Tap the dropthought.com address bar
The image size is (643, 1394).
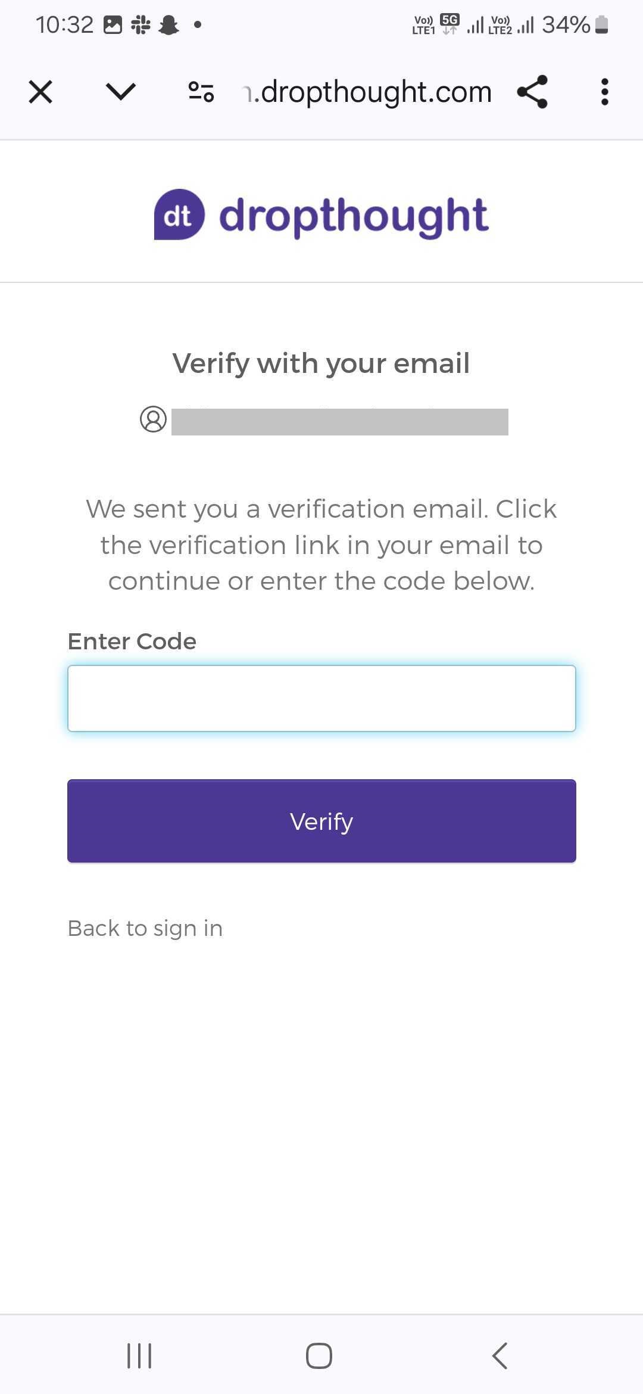coord(366,92)
